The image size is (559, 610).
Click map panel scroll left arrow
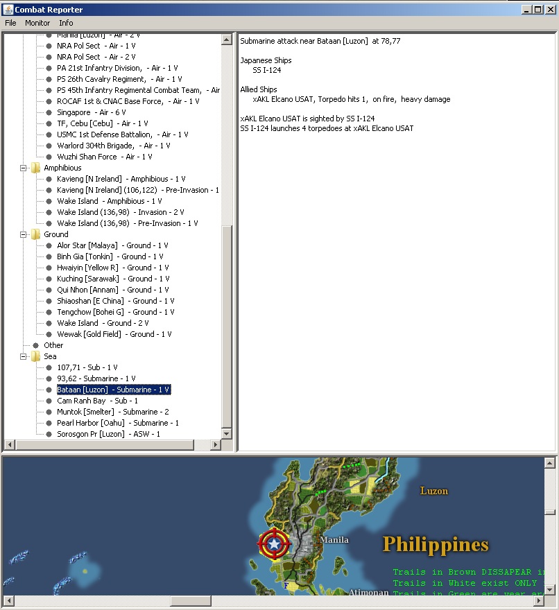[x=8, y=601]
